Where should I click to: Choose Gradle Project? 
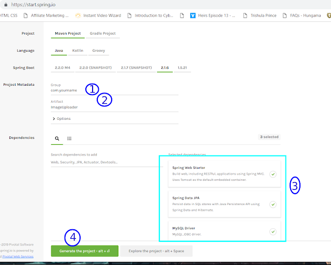[102, 33]
